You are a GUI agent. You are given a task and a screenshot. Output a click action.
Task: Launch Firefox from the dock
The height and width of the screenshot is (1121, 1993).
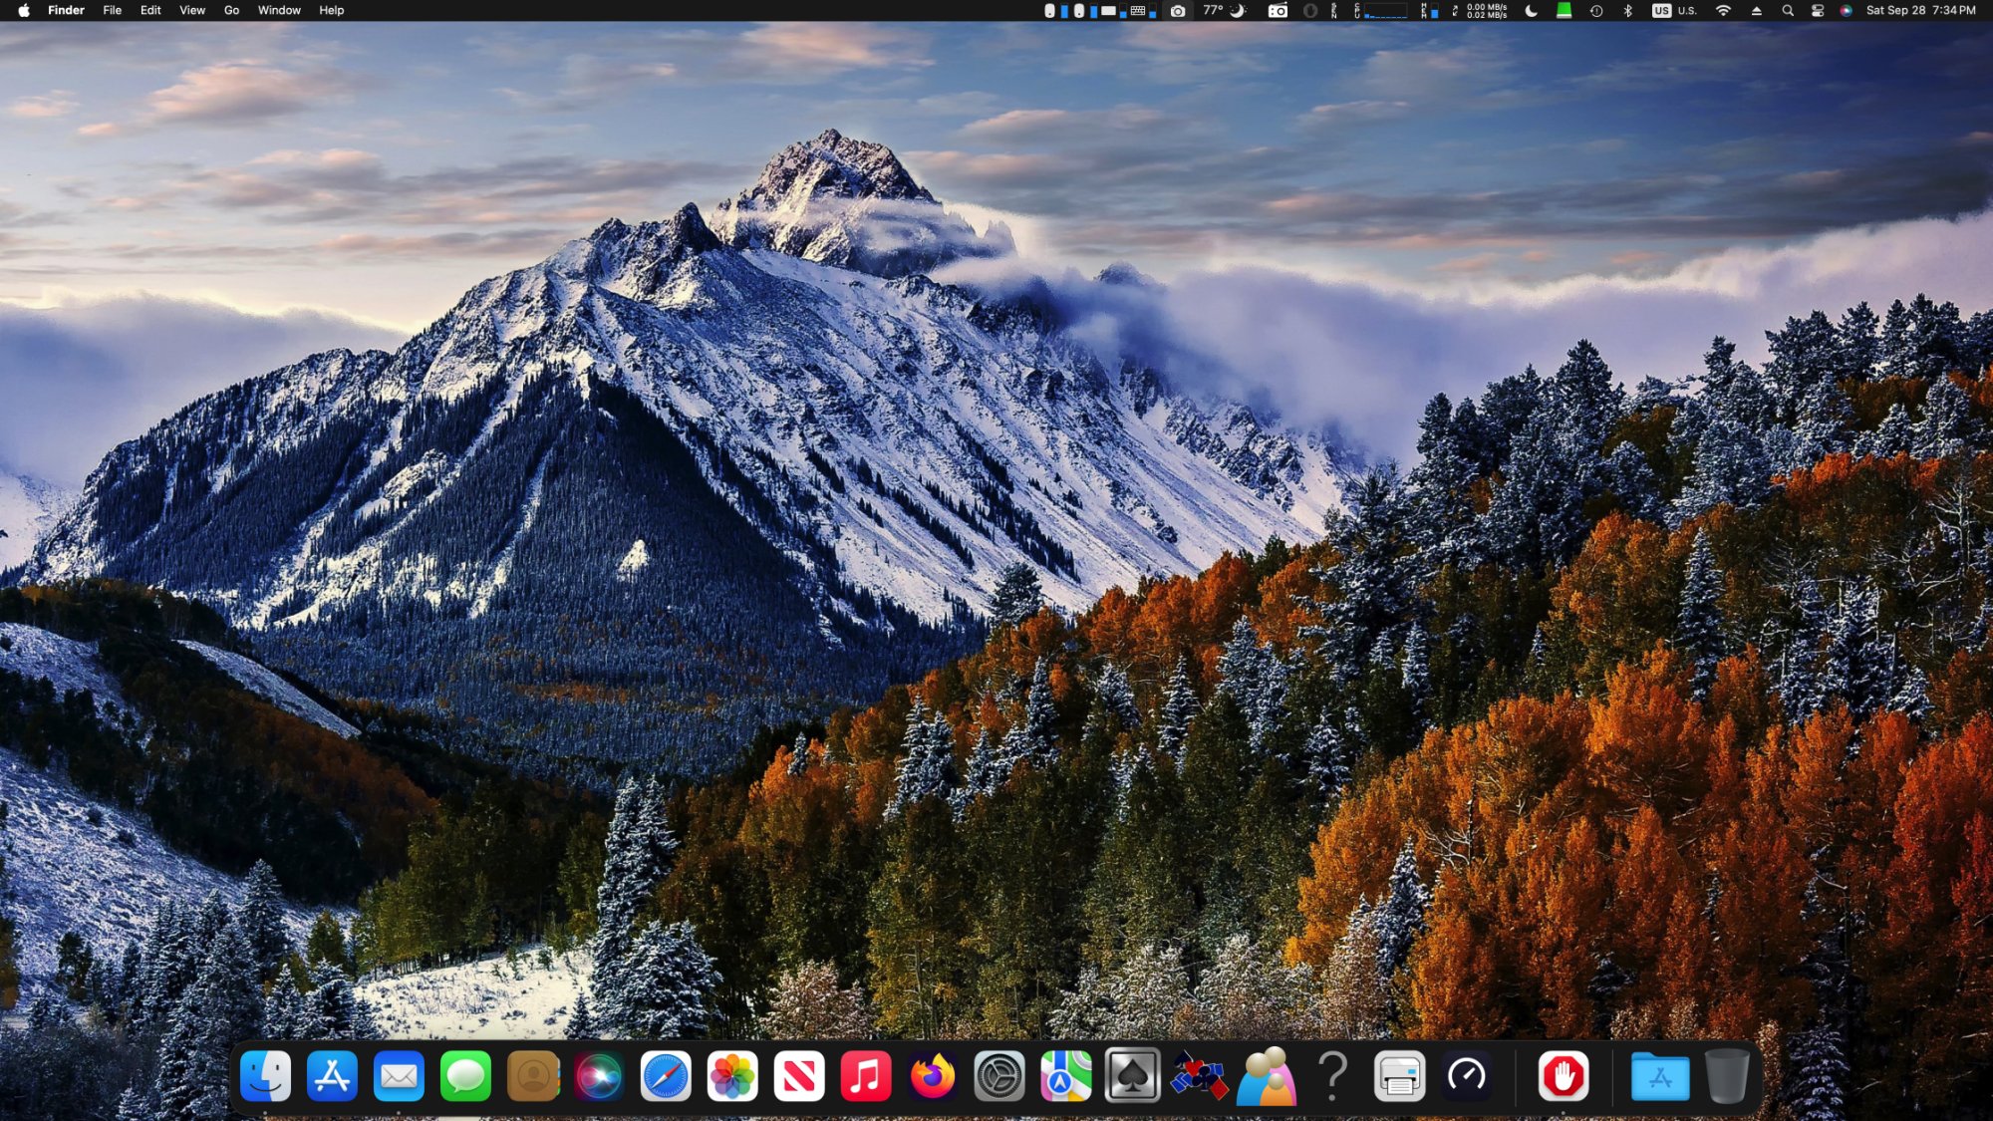(932, 1076)
